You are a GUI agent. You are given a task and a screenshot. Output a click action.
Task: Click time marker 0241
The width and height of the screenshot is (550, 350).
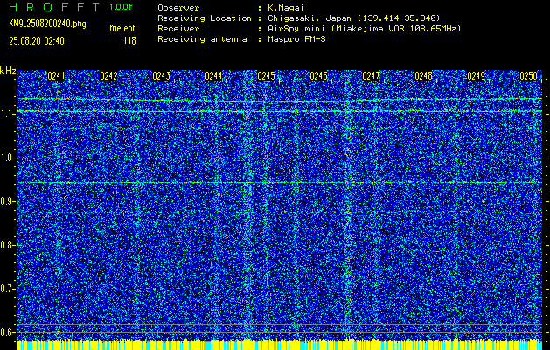click(56, 76)
